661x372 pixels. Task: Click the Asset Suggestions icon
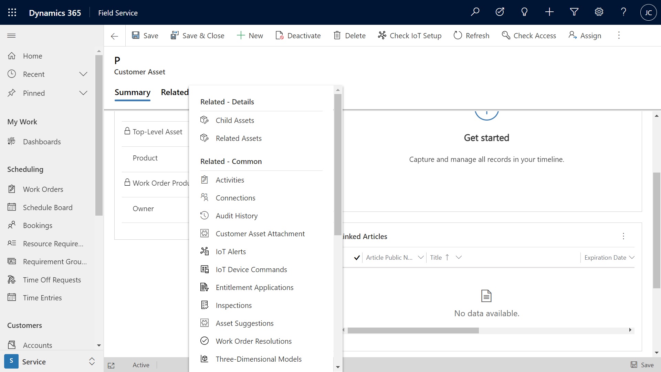tap(205, 323)
